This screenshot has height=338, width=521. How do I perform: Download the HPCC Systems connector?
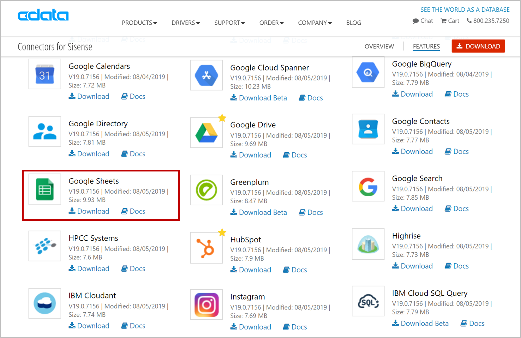pyautogui.click(x=89, y=268)
